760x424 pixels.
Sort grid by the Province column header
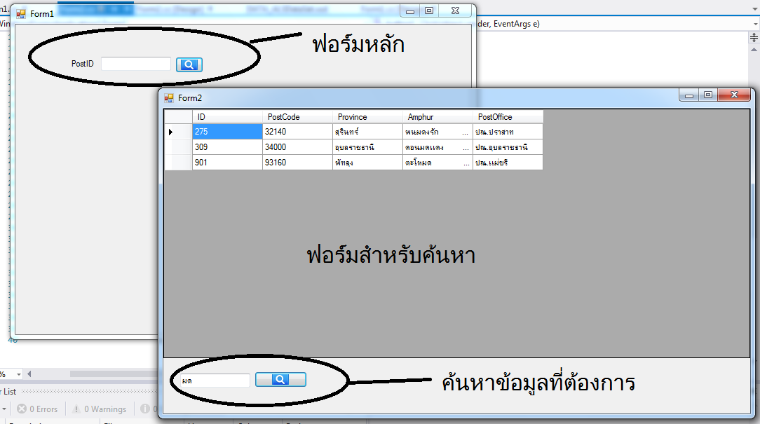368,117
